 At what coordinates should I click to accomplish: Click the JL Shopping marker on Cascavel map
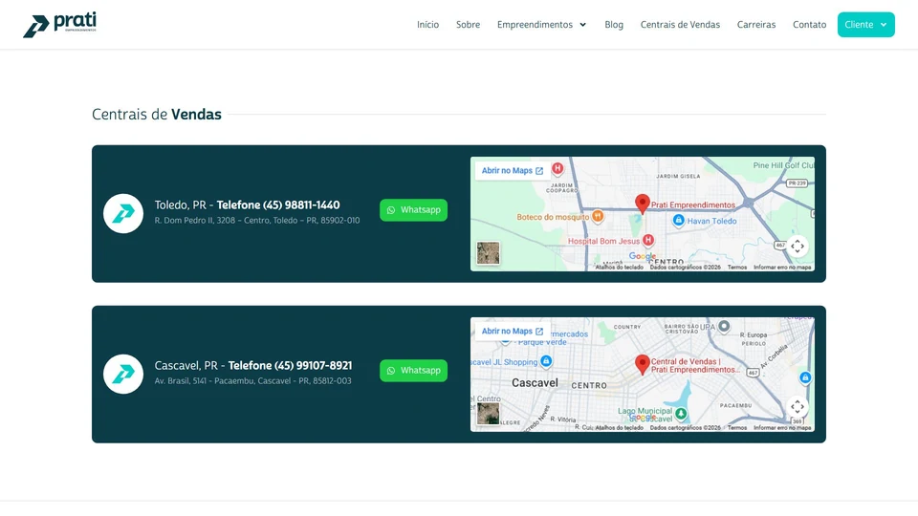546,361
